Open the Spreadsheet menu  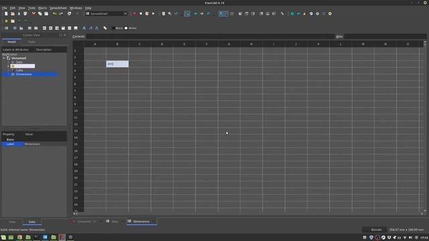coord(58,8)
